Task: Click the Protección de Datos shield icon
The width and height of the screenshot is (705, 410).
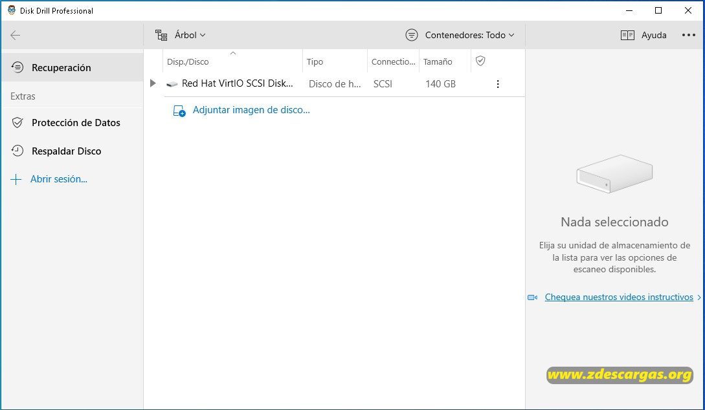Action: (x=17, y=123)
